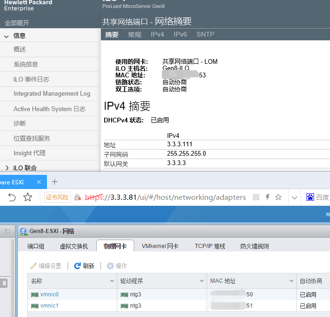The height and width of the screenshot is (317, 330).
Task: Open Active Health System 日志
Action: (x=49, y=109)
